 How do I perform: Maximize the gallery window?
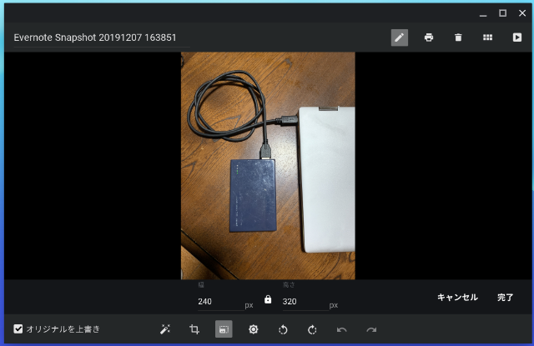(502, 13)
